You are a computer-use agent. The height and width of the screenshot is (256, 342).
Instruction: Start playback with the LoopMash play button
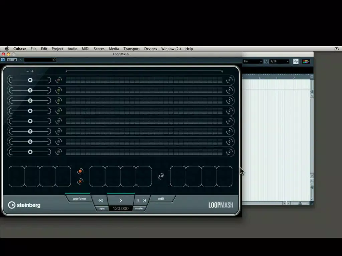tap(121, 200)
